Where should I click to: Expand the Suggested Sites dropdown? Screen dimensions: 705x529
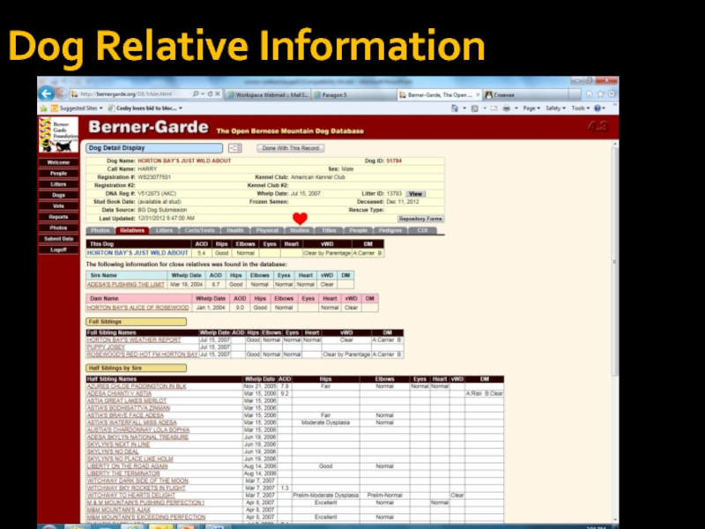(x=101, y=108)
